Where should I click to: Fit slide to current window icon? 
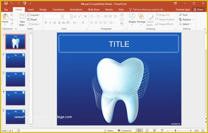click(x=203, y=130)
